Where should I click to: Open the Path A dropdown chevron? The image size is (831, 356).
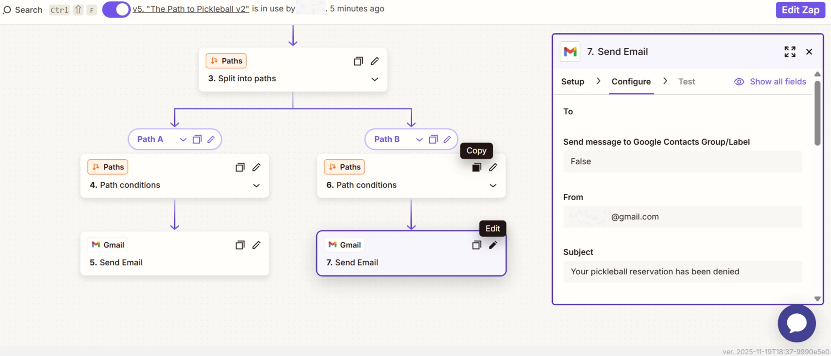click(183, 139)
